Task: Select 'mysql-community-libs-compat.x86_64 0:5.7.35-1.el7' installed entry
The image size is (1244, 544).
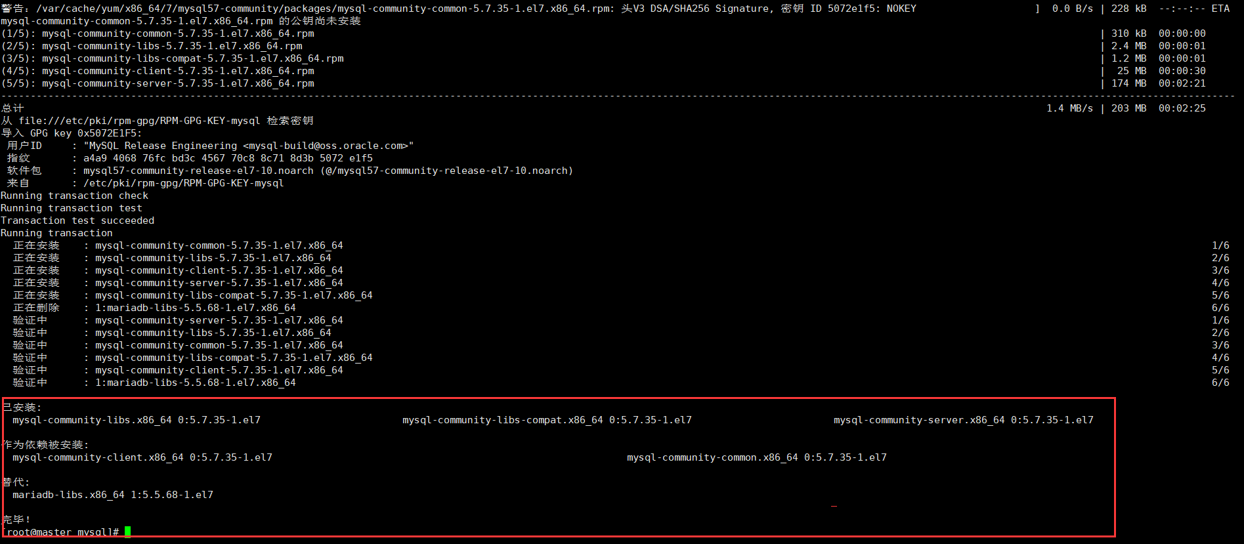Action: click(547, 420)
